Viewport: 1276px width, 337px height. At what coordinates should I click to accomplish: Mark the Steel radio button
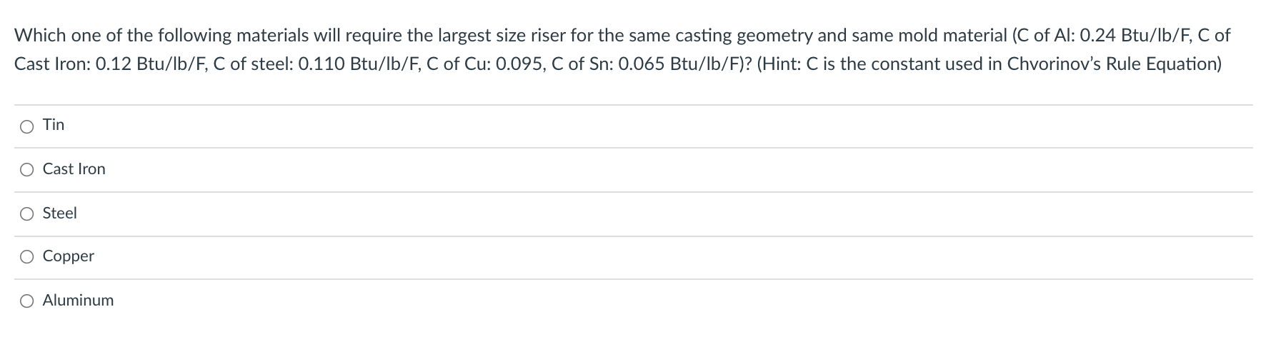(x=27, y=213)
